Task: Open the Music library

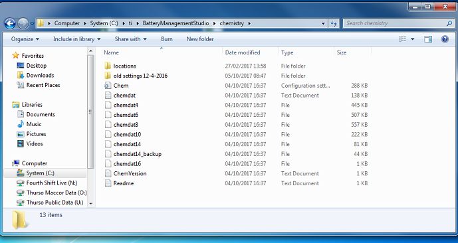Action: 34,124
